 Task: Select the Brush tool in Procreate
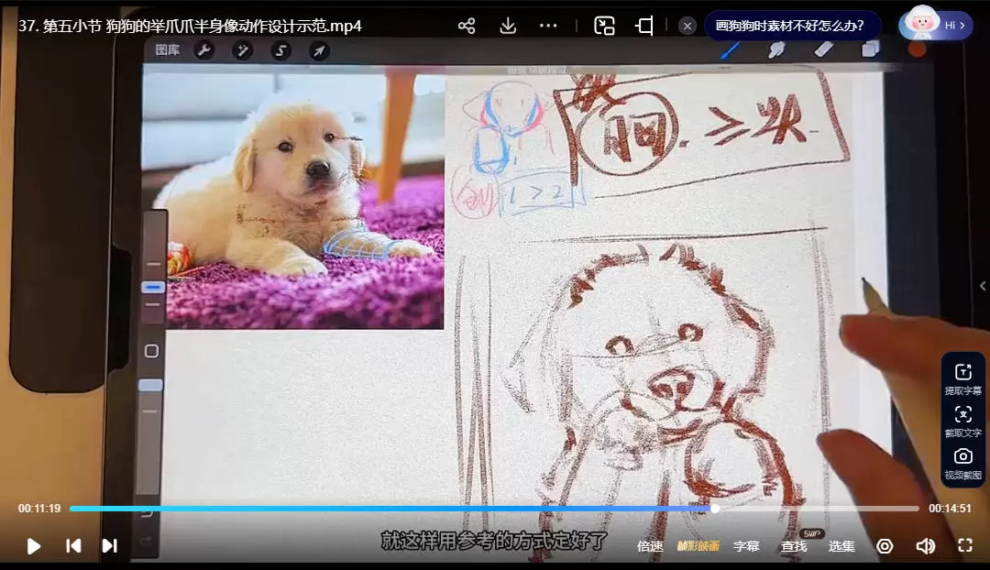click(x=729, y=50)
